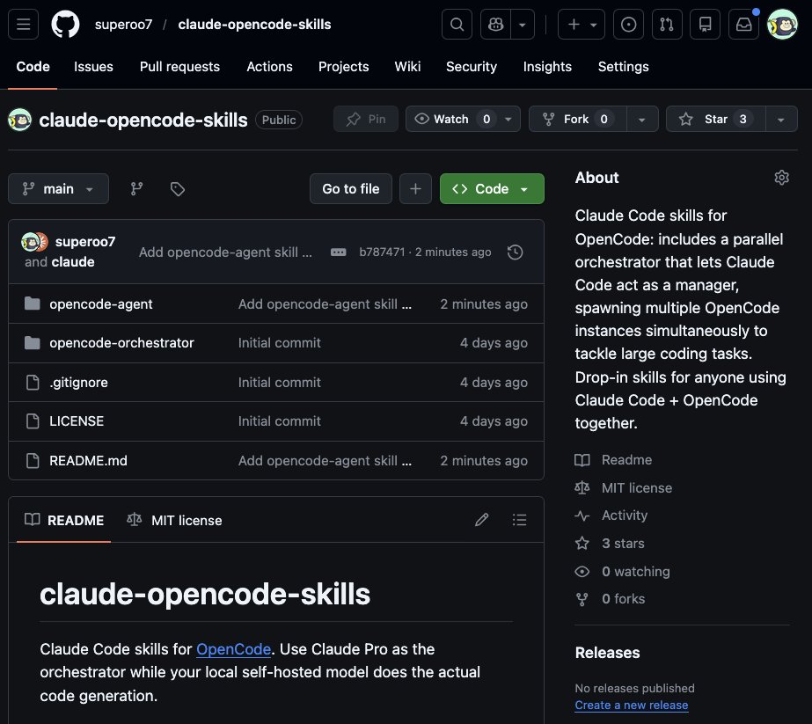Open 3 stars link in sidebar
Screen dimensions: 812x724
[x=610, y=544]
